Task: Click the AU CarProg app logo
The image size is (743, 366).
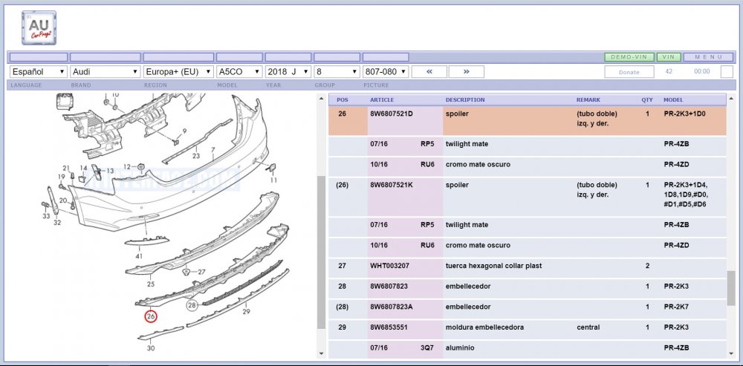Action: coord(39,28)
